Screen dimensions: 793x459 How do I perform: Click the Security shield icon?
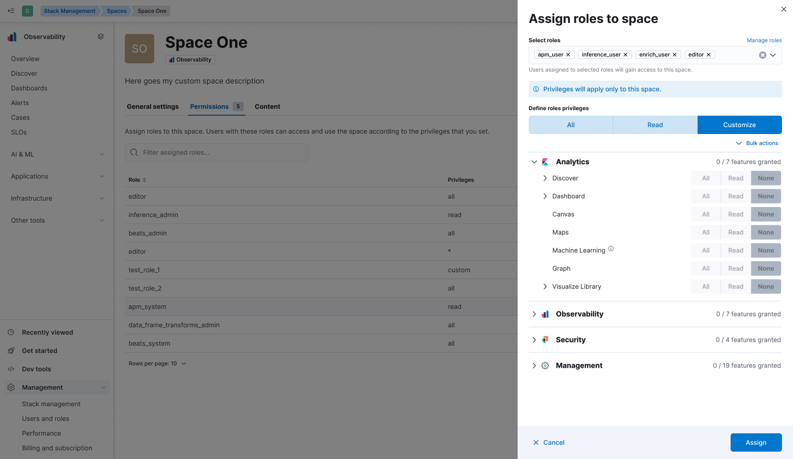(x=545, y=340)
